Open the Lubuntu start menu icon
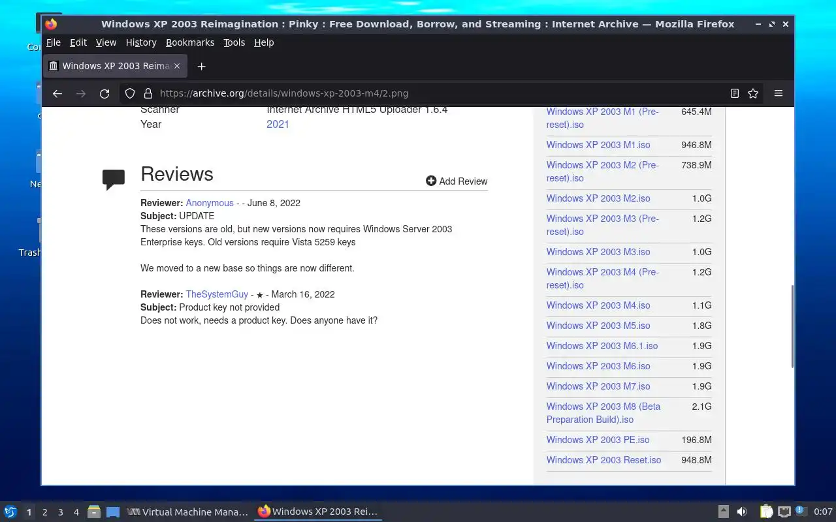The image size is (836, 522). tap(10, 512)
